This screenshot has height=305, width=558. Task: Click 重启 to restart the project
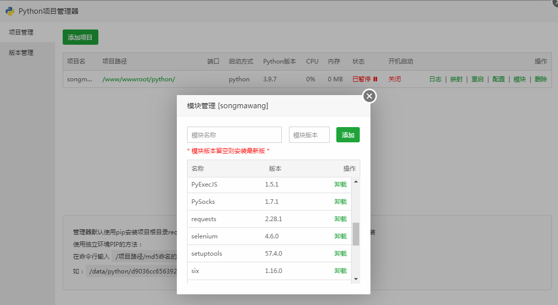(477, 79)
